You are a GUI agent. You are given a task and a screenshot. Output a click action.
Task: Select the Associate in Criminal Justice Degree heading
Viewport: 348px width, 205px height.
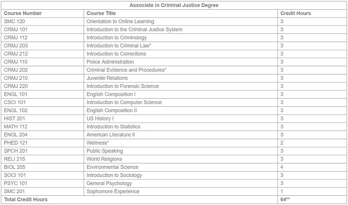pos(174,5)
